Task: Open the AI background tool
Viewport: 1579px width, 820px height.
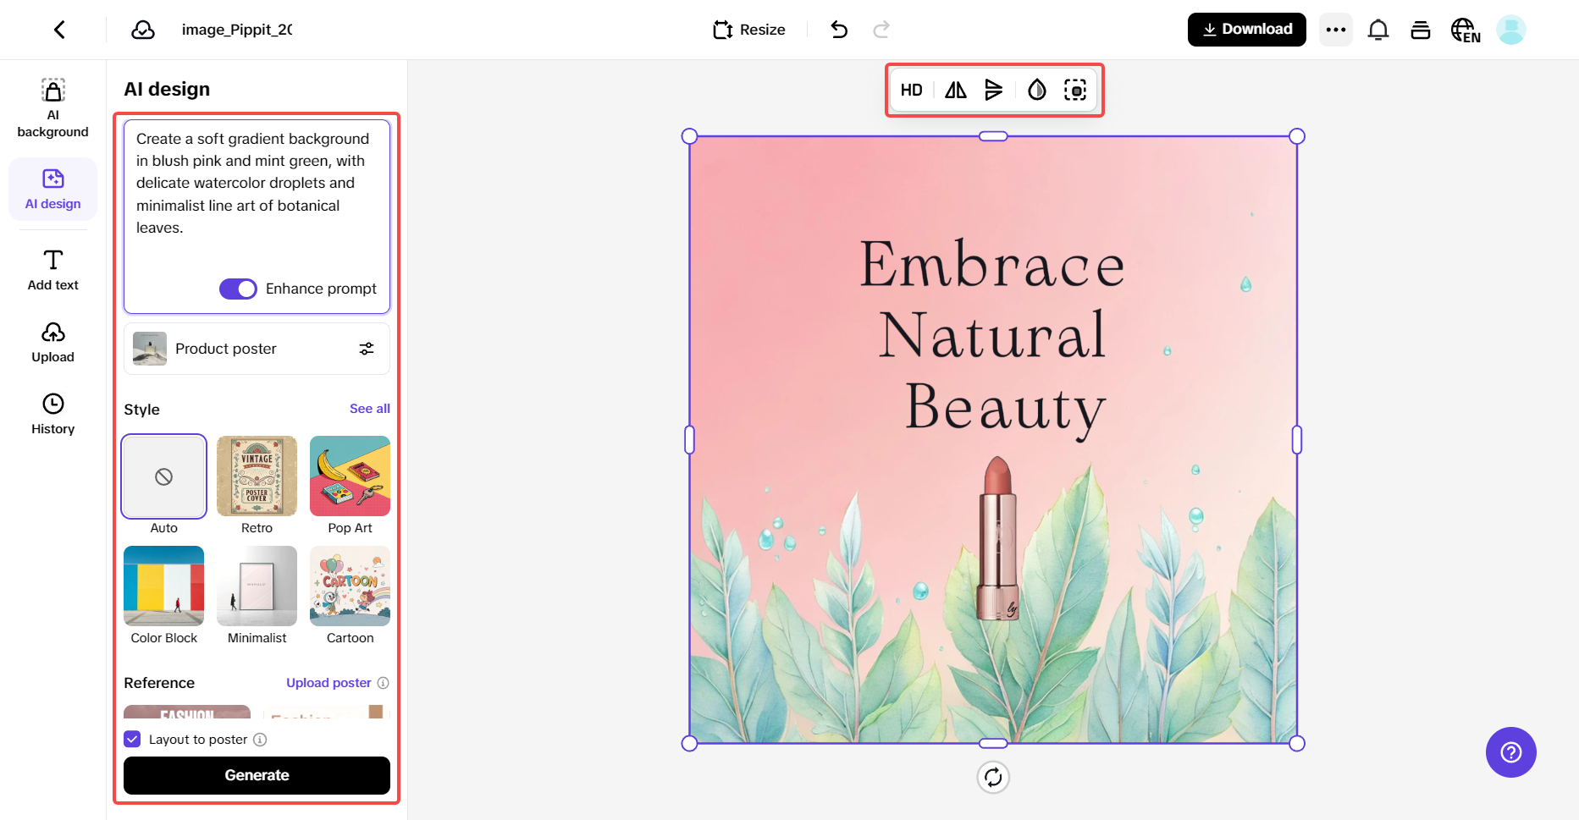Action: (x=52, y=108)
